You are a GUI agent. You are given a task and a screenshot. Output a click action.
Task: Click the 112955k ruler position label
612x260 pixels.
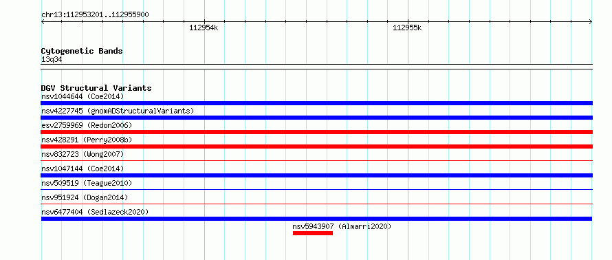tap(407, 28)
